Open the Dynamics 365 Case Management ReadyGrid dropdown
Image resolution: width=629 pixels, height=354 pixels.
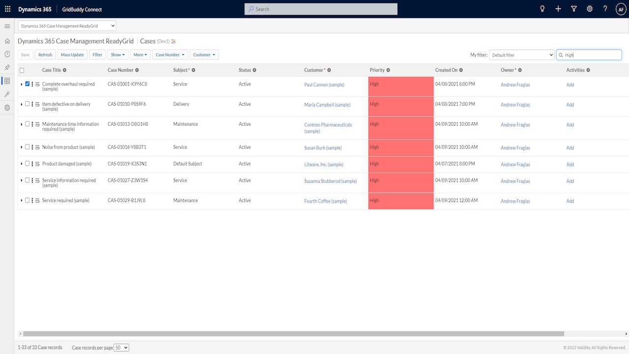[x=67, y=26]
